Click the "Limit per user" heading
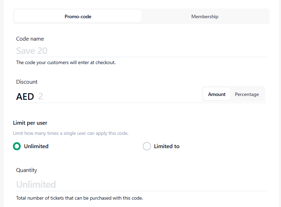Screen dimensions: 281x207 [x=30, y=123]
